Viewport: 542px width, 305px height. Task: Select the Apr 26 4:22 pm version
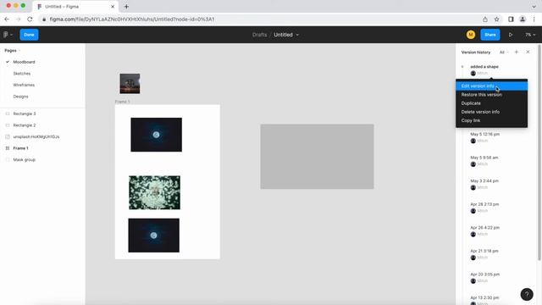pos(484,228)
